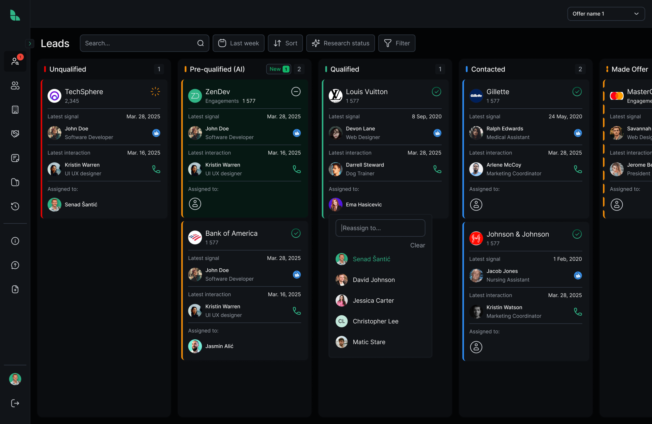Open the notes document icon in sidebar

point(15,158)
